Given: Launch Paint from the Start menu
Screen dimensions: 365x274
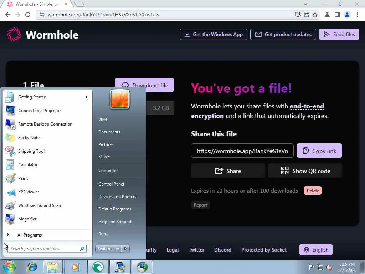Looking at the screenshot, I should pyautogui.click(x=47, y=178).
